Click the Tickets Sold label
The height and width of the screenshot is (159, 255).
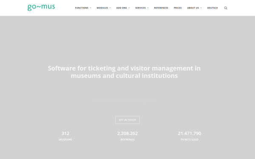click(x=190, y=139)
